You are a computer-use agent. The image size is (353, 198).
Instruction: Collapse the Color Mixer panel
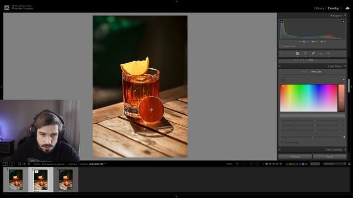click(345, 66)
